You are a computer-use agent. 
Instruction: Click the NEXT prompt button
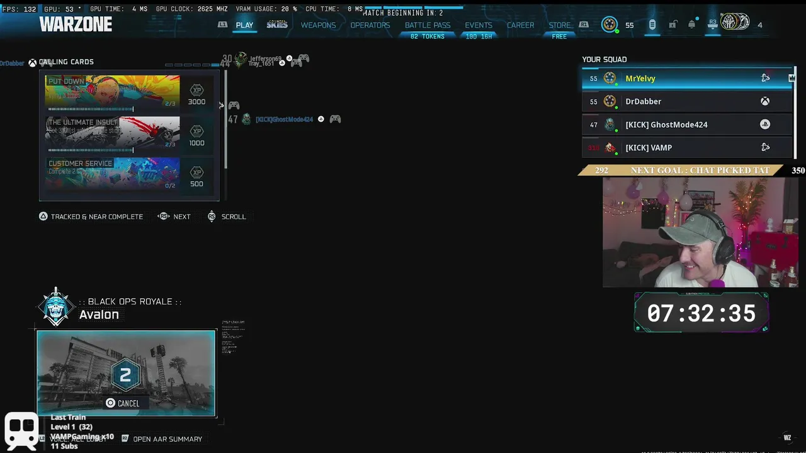tap(174, 216)
